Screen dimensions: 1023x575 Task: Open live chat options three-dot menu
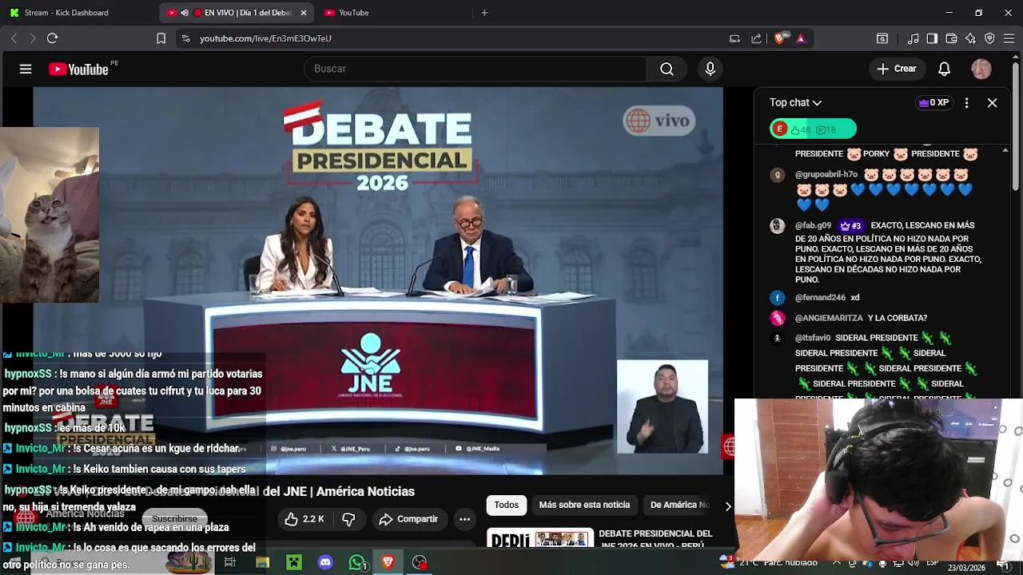(x=966, y=103)
